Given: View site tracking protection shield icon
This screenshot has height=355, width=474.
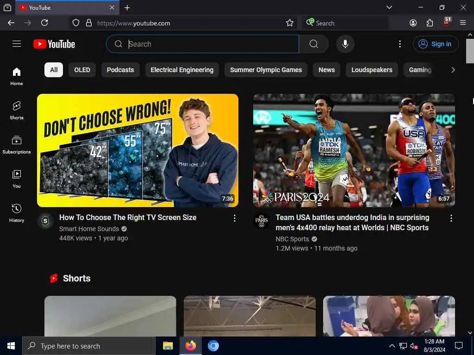Looking at the screenshot, I should (x=76, y=23).
